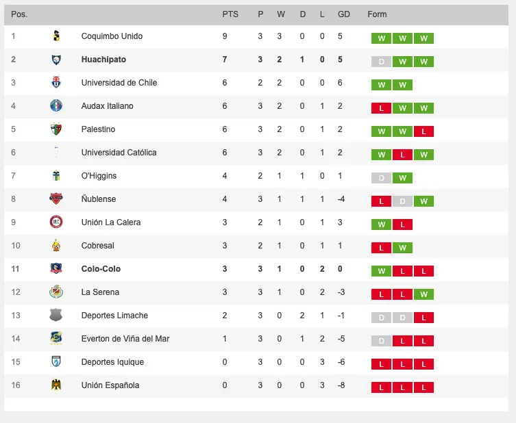The height and width of the screenshot is (423, 516).
Task: Open the Universidad Católica team link
Action: pos(119,153)
